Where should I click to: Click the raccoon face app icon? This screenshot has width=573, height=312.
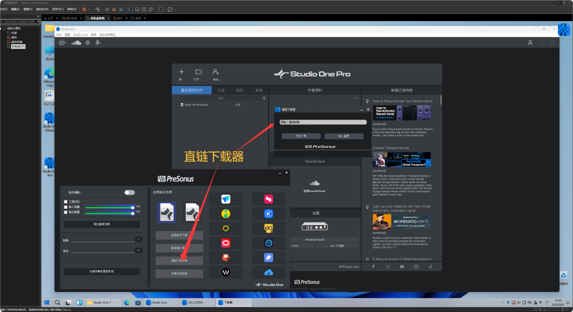click(269, 228)
